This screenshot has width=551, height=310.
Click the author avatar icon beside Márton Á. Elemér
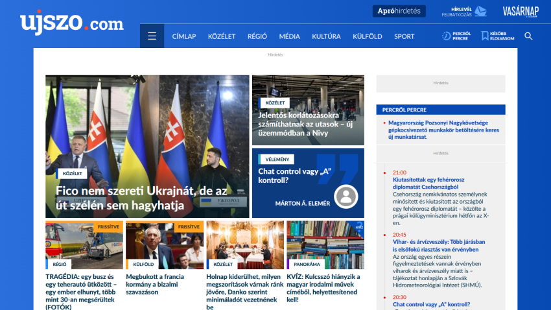click(x=346, y=197)
